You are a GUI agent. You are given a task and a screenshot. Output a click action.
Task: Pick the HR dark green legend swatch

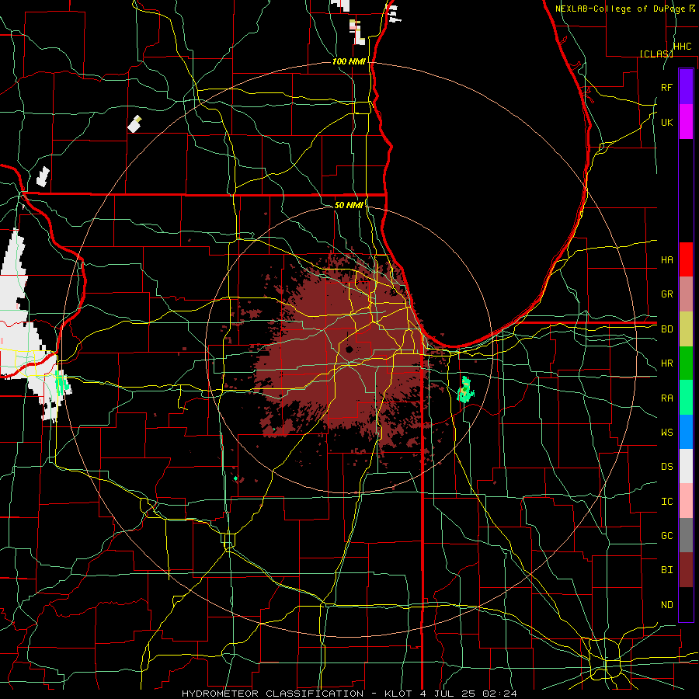coord(686,363)
